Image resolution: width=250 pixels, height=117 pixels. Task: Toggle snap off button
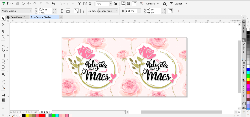[142, 3]
